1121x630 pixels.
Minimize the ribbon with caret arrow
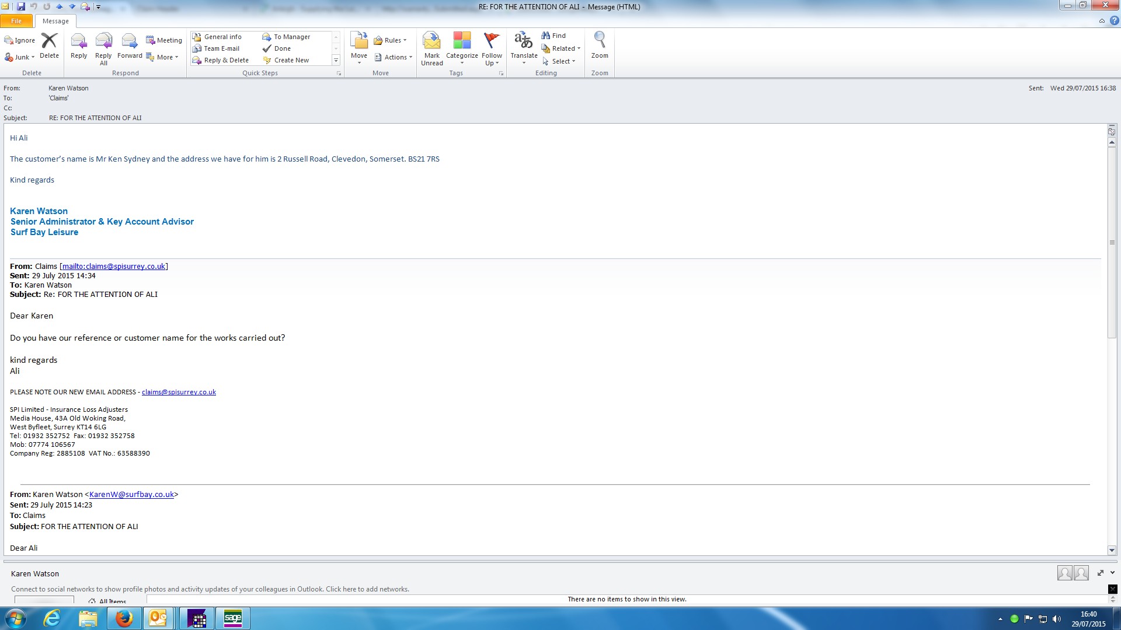(1102, 21)
